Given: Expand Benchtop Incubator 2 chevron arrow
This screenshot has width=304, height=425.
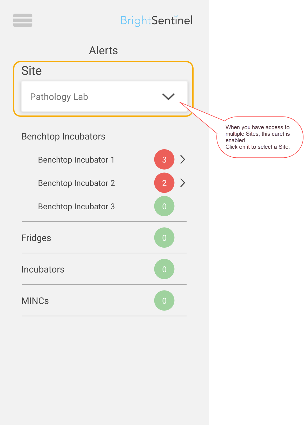Looking at the screenshot, I should point(183,183).
